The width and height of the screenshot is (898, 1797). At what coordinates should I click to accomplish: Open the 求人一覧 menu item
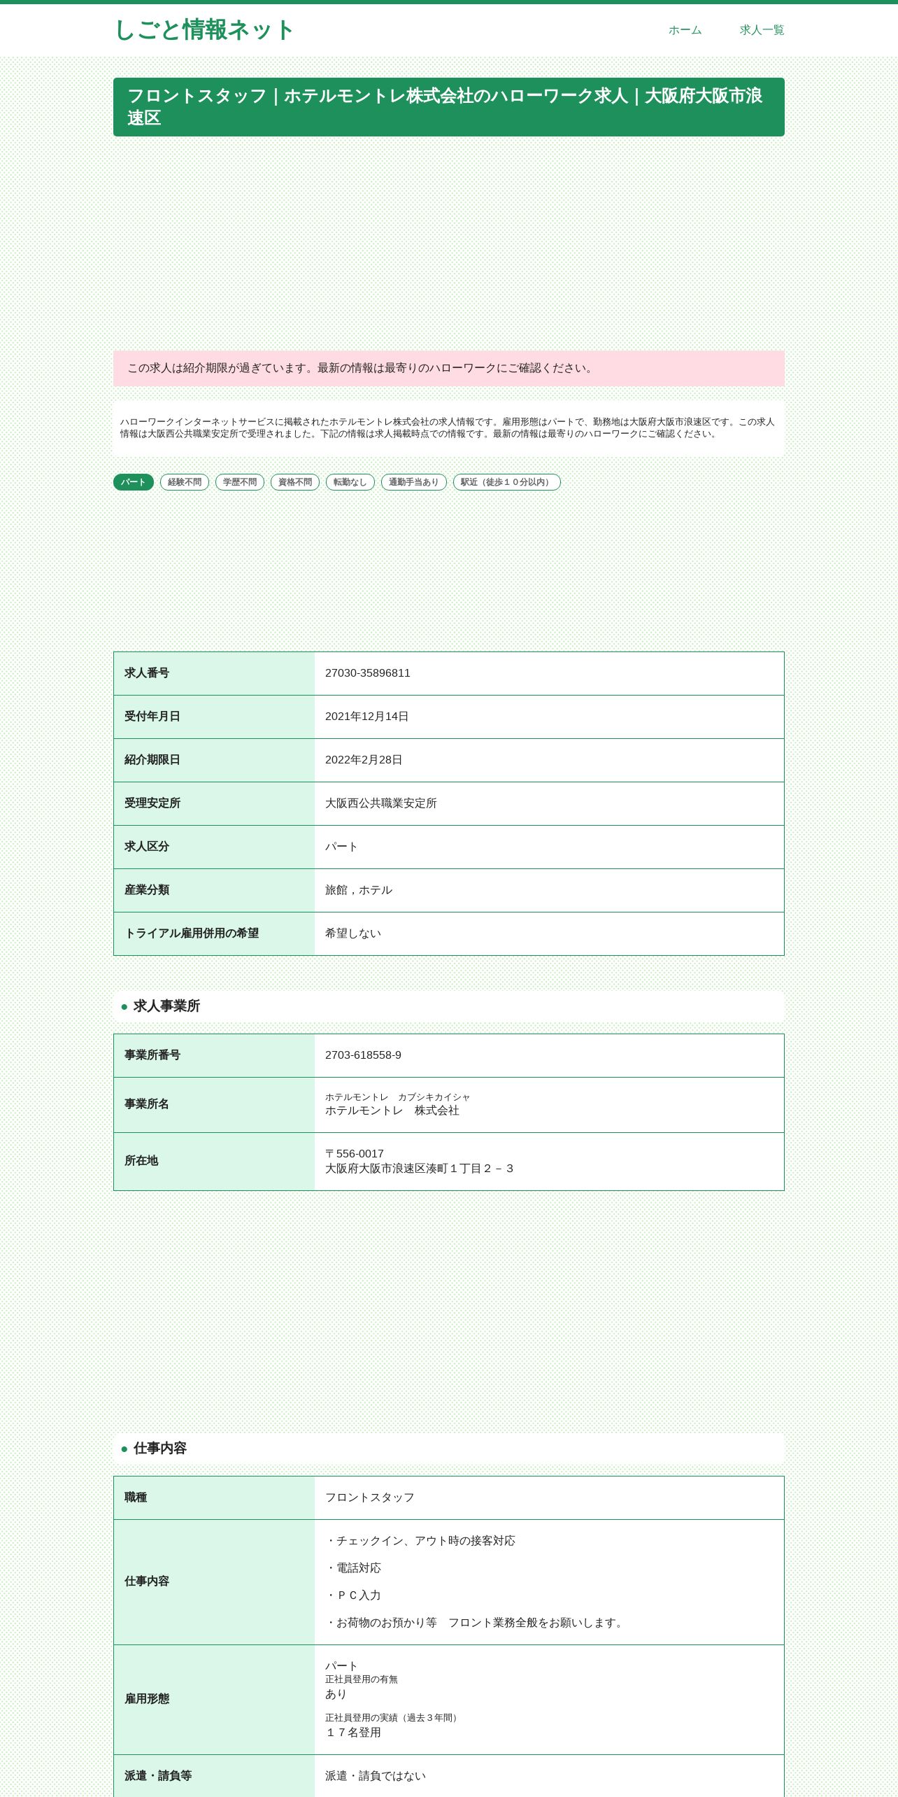tap(762, 30)
